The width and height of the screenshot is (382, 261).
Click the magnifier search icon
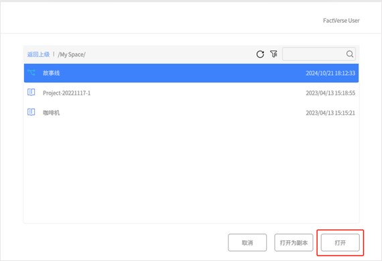pyautogui.click(x=350, y=54)
